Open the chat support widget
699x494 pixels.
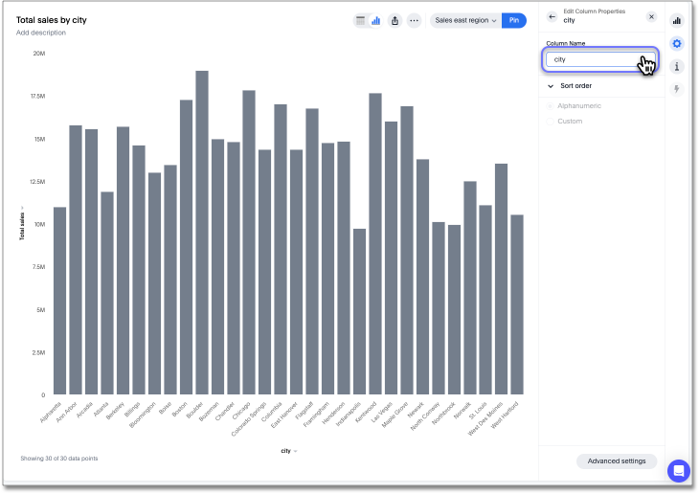[x=678, y=470]
